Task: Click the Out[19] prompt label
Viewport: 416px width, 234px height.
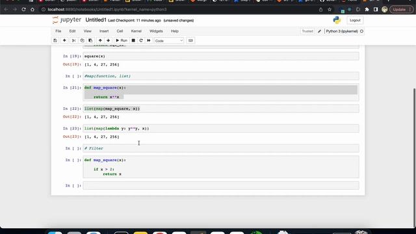Action: click(72, 64)
